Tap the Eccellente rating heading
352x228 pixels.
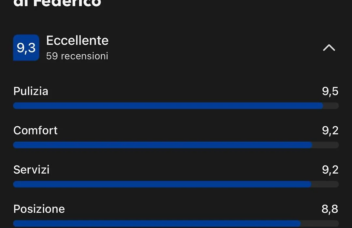[77, 40]
